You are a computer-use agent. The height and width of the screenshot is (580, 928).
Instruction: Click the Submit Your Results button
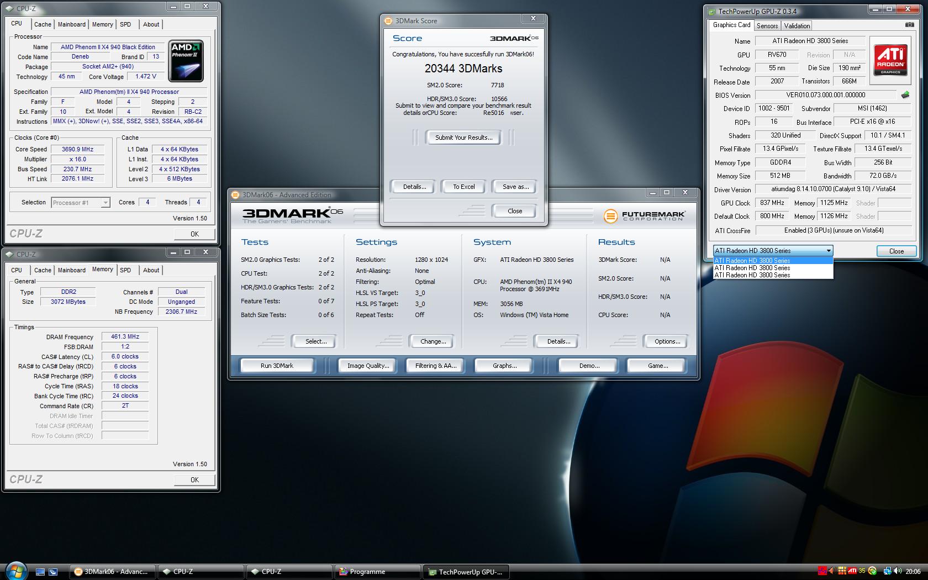point(463,138)
